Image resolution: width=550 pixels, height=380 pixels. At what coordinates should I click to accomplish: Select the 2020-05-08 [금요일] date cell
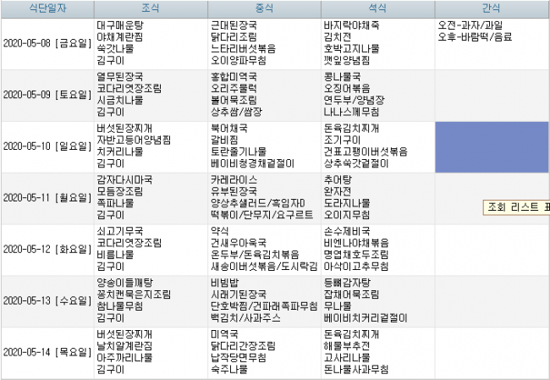pos(47,44)
